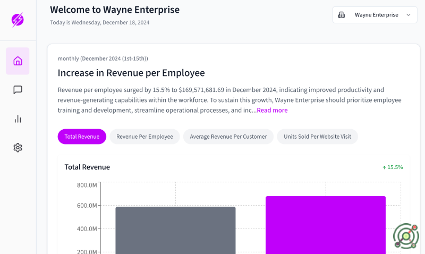Click the Total Revenue chart title

click(x=87, y=167)
